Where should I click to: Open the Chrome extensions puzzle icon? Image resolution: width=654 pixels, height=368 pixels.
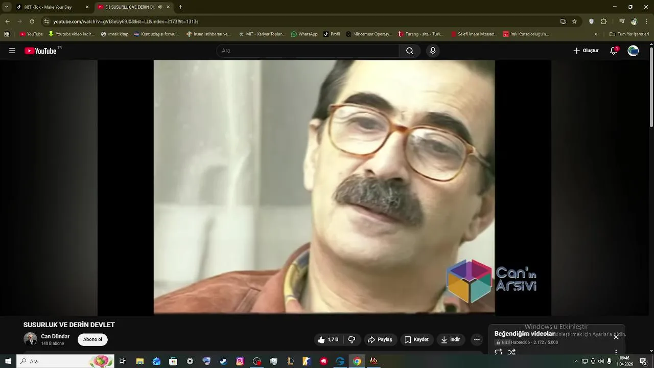pos(603,21)
